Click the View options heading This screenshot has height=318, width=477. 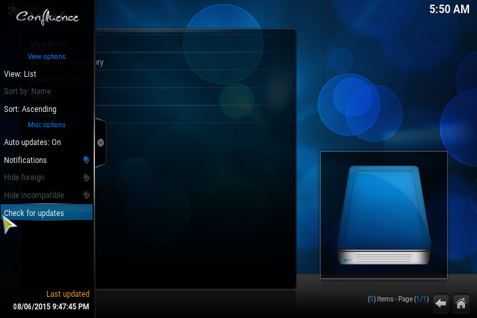(46, 56)
